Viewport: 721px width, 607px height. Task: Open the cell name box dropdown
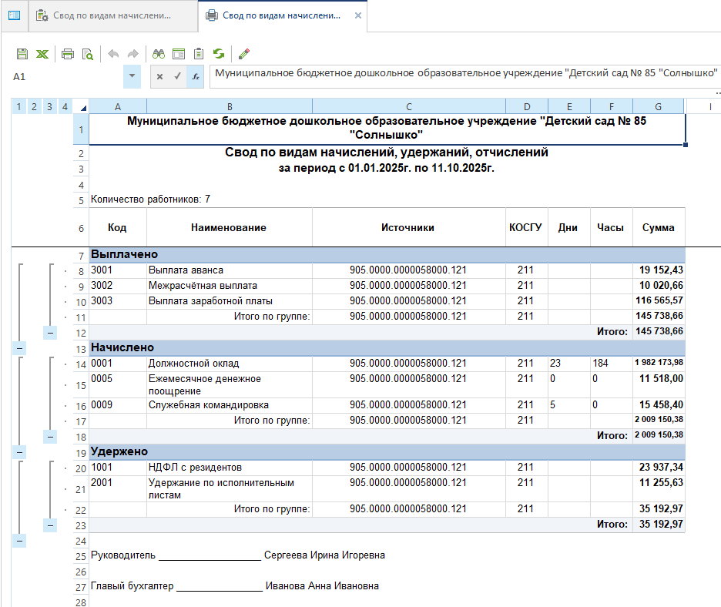pyautogui.click(x=132, y=76)
